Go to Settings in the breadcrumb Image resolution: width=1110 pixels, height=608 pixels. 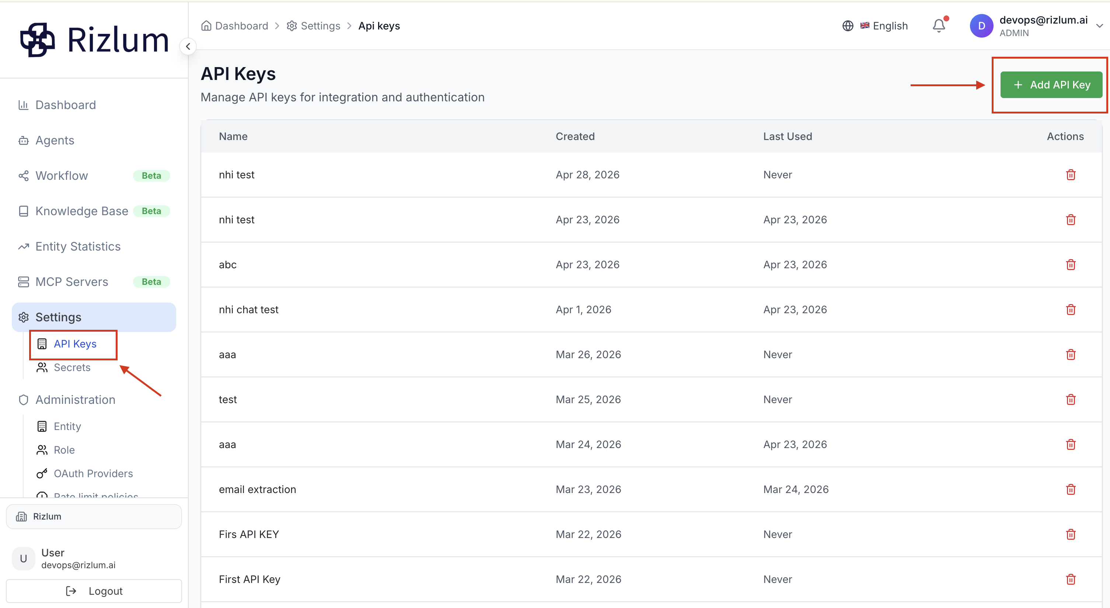320,26
